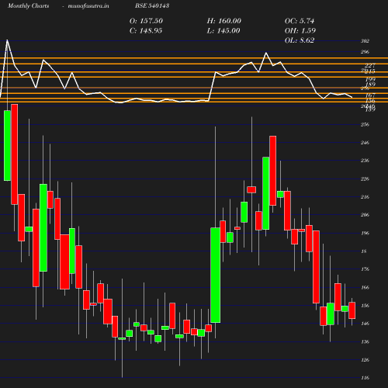The image size is (388, 388).
Task: Click the 256 price axis label
Action: point(365,124)
